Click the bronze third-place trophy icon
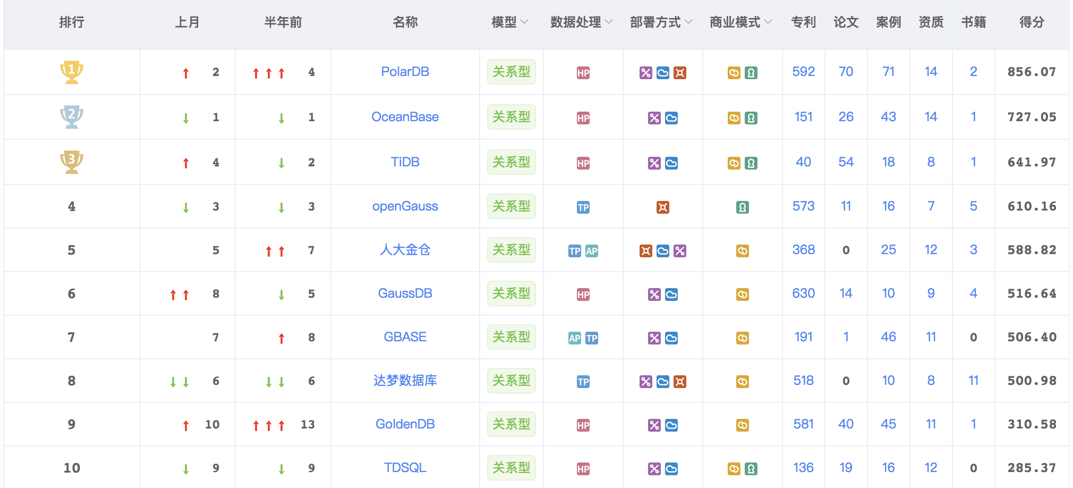Image resolution: width=1073 pixels, height=488 pixels. [x=71, y=162]
